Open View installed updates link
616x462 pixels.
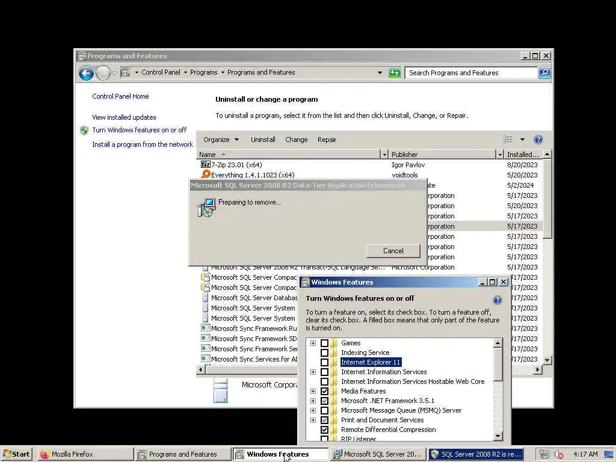pyautogui.click(x=124, y=117)
